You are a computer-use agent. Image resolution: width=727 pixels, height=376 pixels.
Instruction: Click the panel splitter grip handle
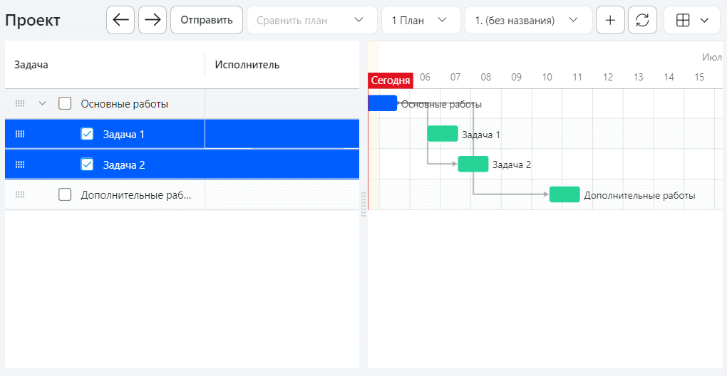(x=363, y=204)
